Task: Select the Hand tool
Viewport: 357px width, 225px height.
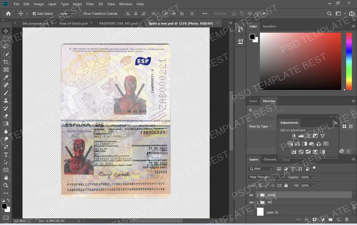Action: pyautogui.click(x=6, y=178)
